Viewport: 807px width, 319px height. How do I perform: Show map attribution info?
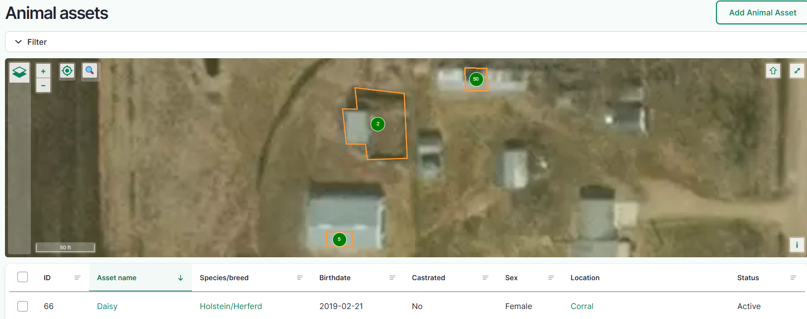coord(797,245)
